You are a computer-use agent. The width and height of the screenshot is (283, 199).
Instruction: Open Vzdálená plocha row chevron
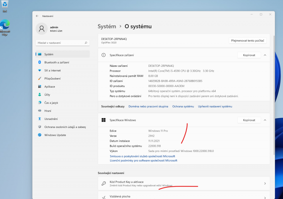click(x=265, y=198)
